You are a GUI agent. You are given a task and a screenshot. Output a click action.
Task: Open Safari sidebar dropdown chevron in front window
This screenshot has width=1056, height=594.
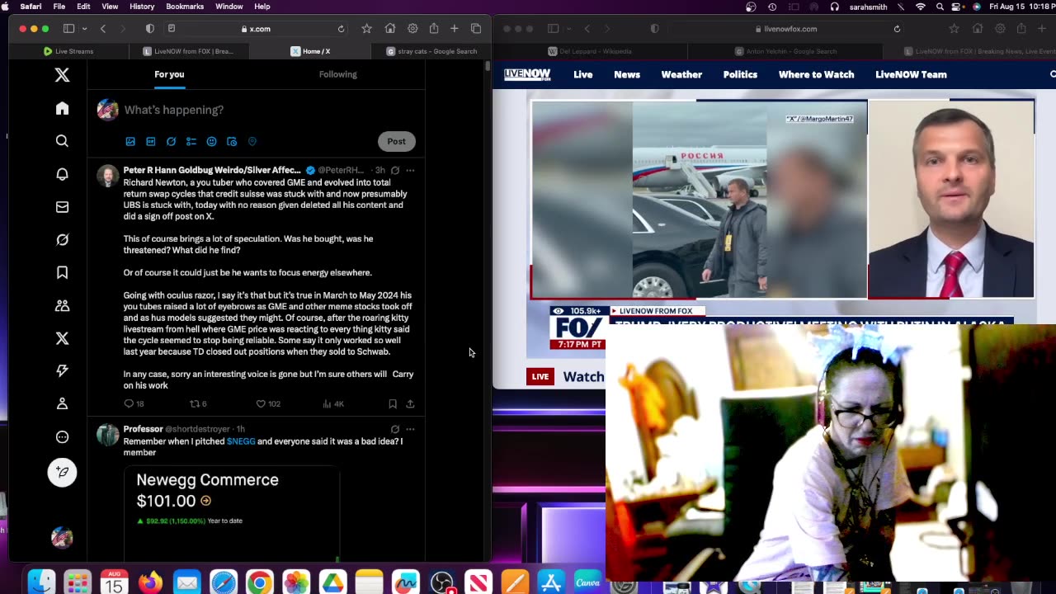(83, 29)
